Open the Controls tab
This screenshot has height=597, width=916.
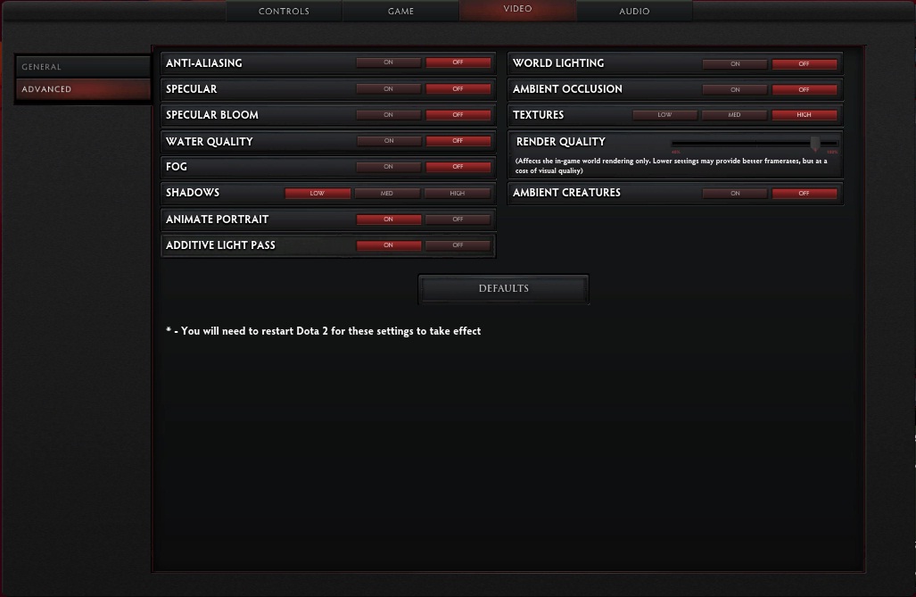[x=284, y=11]
